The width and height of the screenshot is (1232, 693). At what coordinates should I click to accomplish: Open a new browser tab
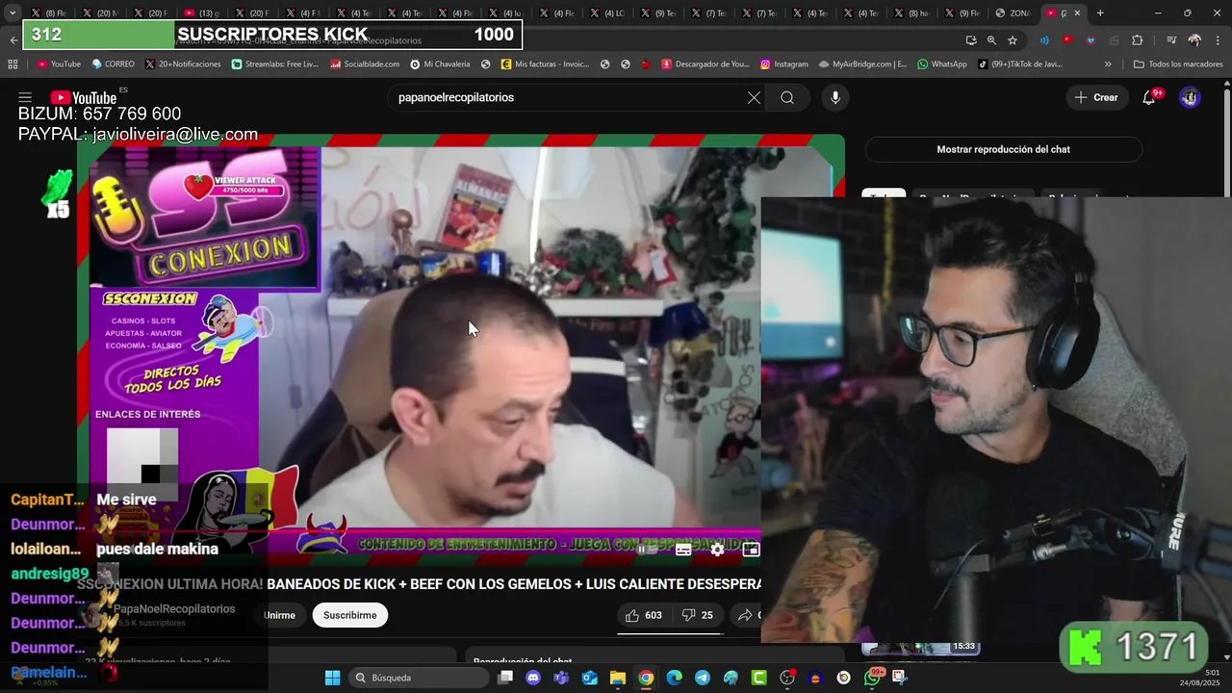pyautogui.click(x=1100, y=13)
